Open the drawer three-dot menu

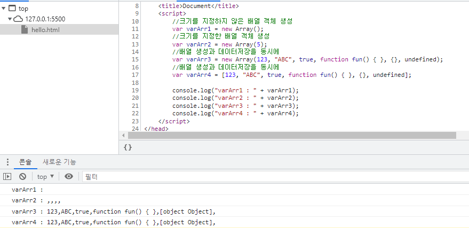7,162
